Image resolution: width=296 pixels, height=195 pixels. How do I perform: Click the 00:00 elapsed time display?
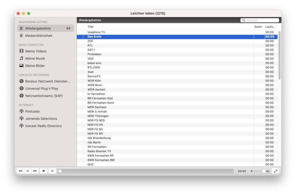242,171
